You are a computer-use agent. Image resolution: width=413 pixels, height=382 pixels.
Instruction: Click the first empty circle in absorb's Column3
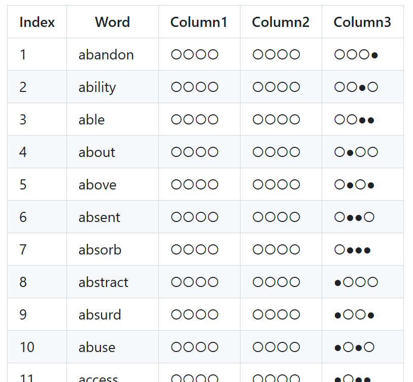click(x=339, y=250)
